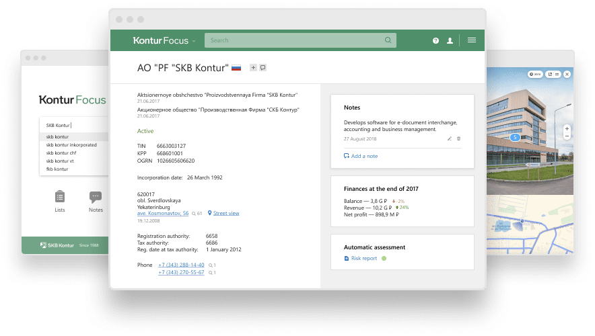595x336 pixels.
Task: Close the street view panel with X
Action: point(567,74)
